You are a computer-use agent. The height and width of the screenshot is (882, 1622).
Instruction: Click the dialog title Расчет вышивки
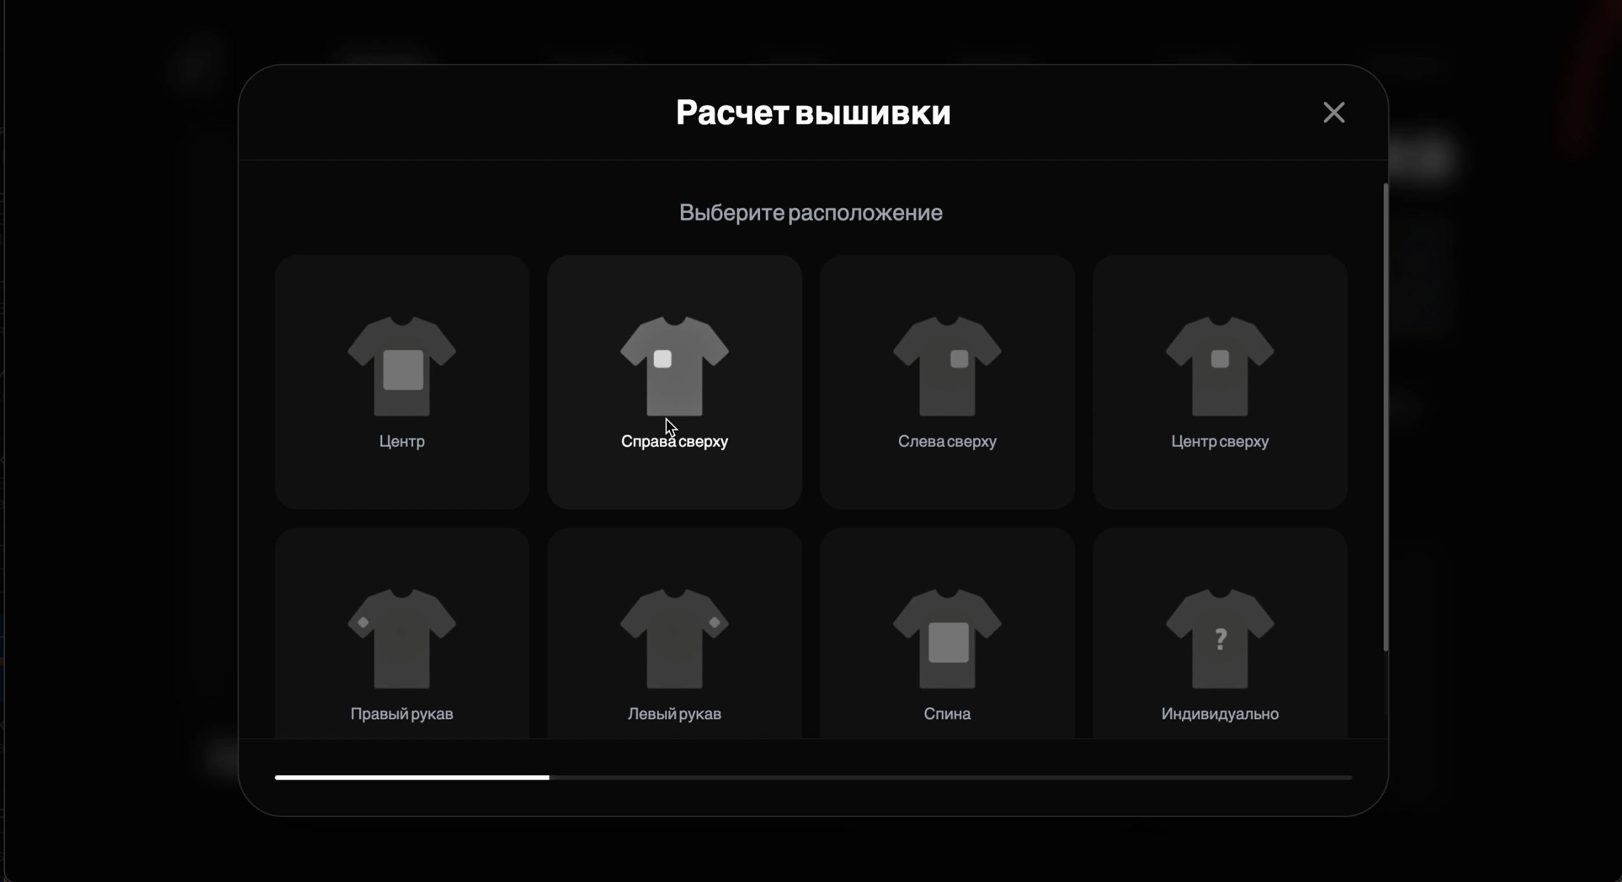[813, 113]
